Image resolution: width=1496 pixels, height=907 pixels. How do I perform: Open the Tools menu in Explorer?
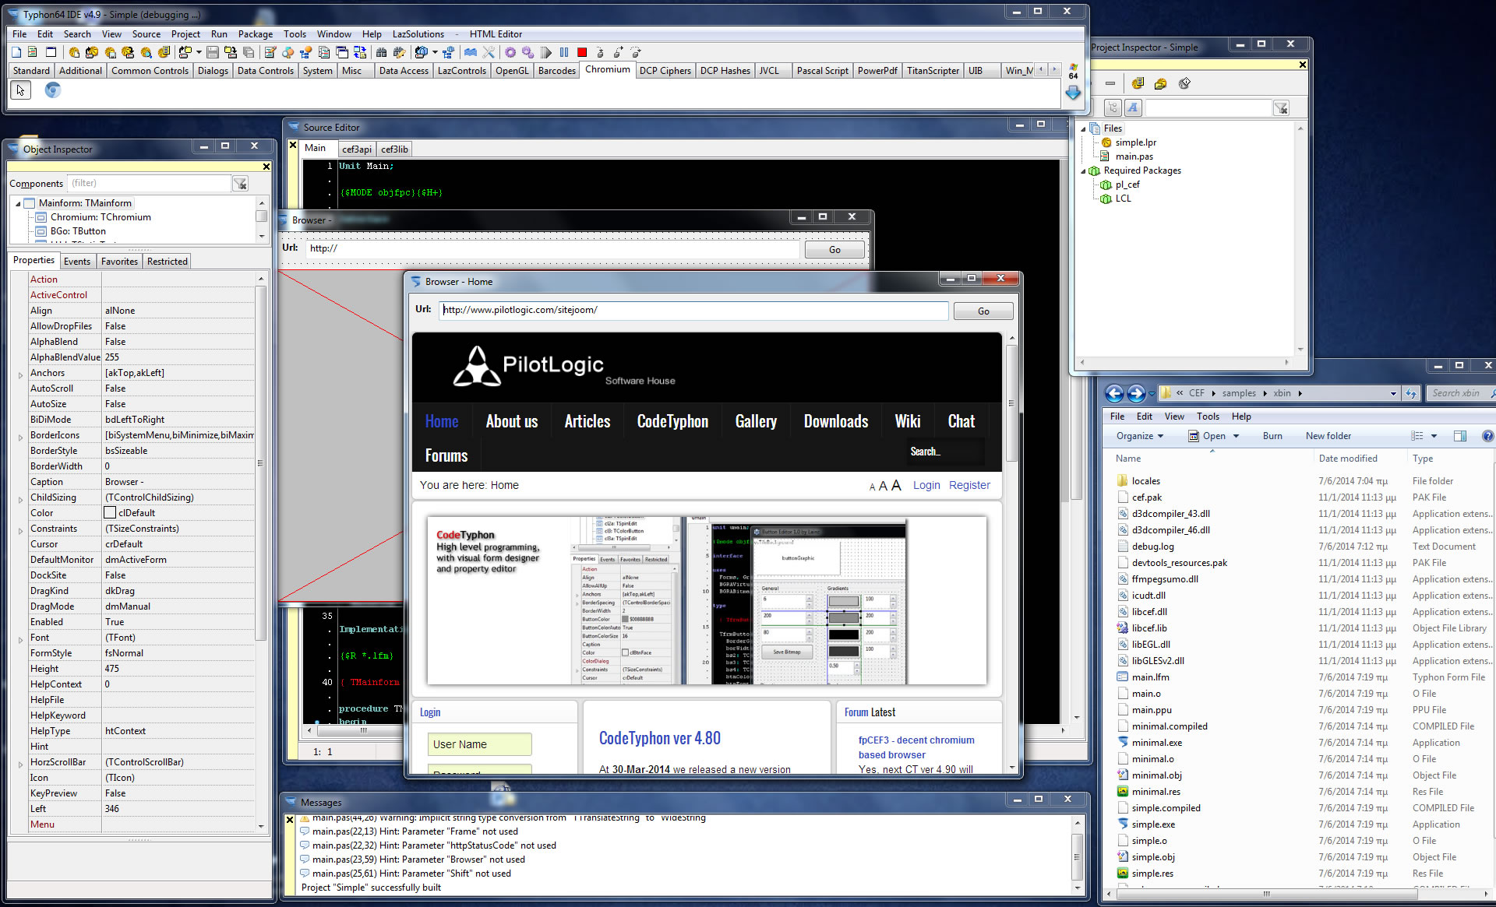[1208, 417]
